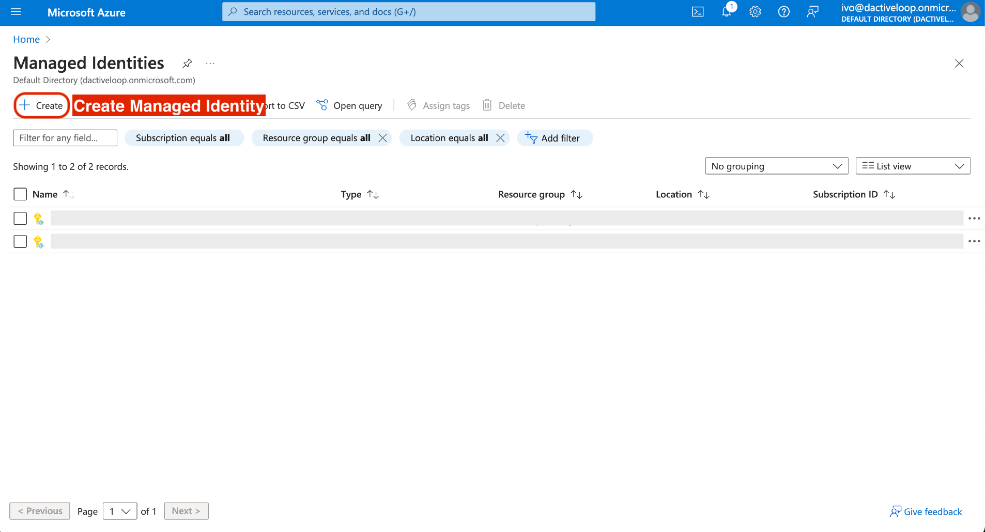Click the help question mark icon
The image size is (985, 532).
(x=783, y=12)
